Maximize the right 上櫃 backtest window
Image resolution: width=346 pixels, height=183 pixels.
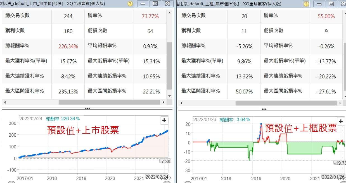click(331, 4)
